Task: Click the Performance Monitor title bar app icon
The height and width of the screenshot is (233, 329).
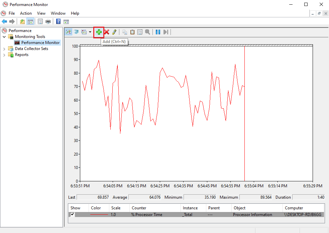Action: (5, 4)
